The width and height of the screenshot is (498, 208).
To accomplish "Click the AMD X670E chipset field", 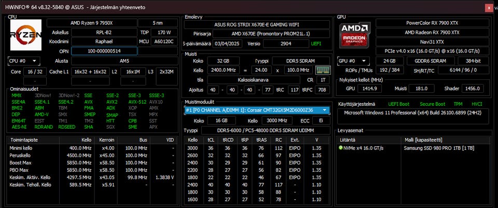I will (271, 34).
